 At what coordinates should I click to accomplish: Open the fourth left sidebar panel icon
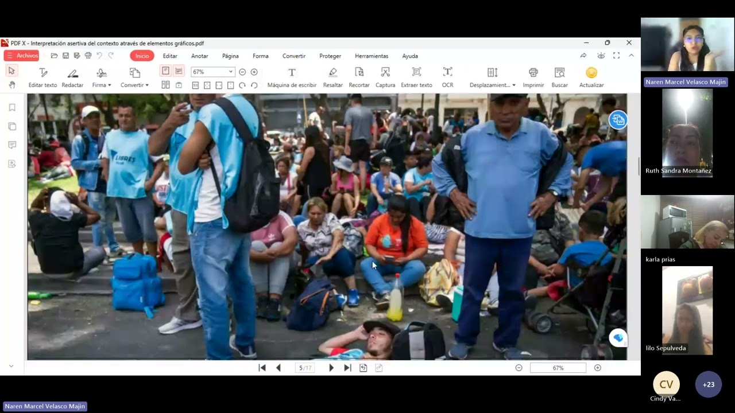[x=12, y=164]
